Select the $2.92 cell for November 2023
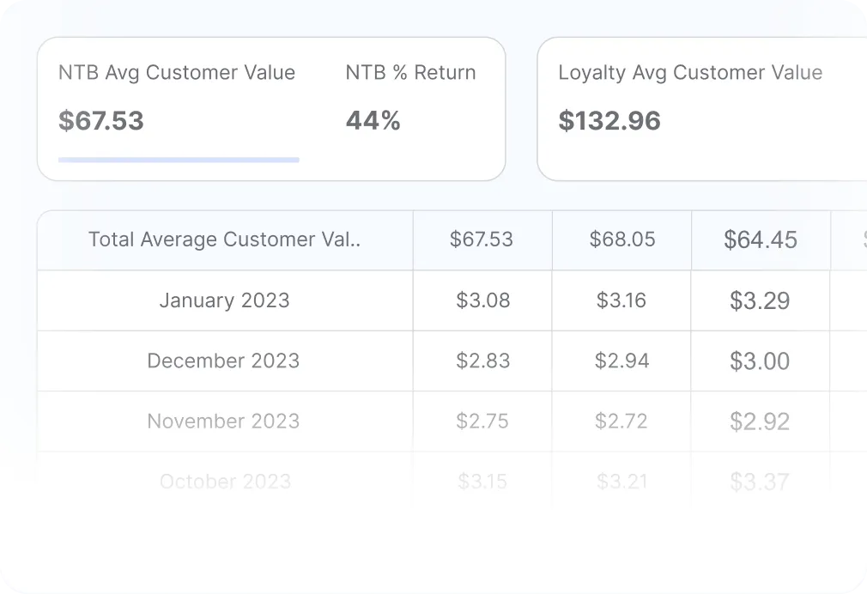The image size is (867, 594). pyautogui.click(x=760, y=421)
